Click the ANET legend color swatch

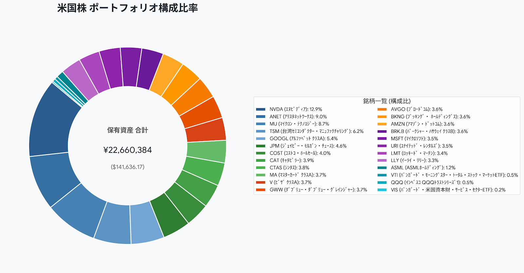pyautogui.click(x=261, y=117)
